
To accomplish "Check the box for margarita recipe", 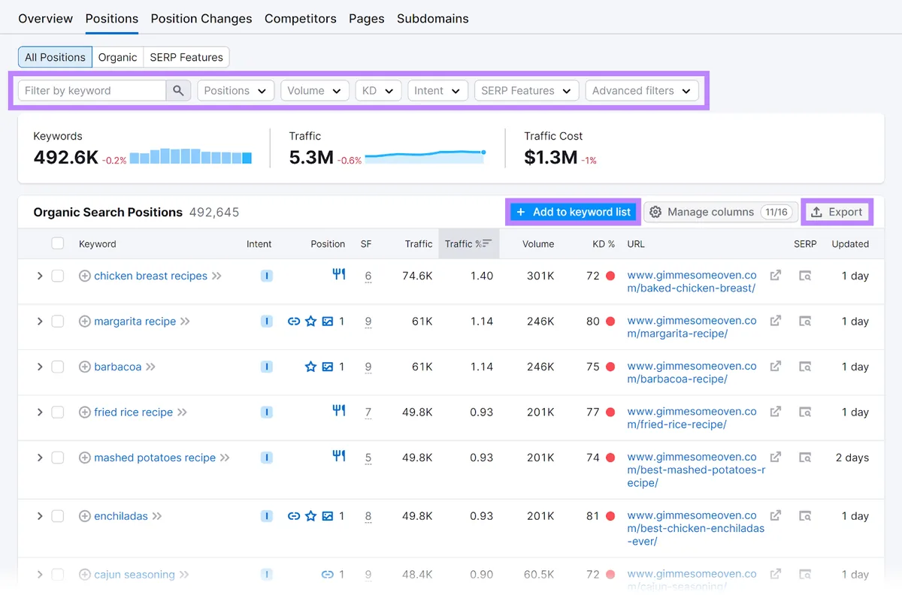I will 58,322.
